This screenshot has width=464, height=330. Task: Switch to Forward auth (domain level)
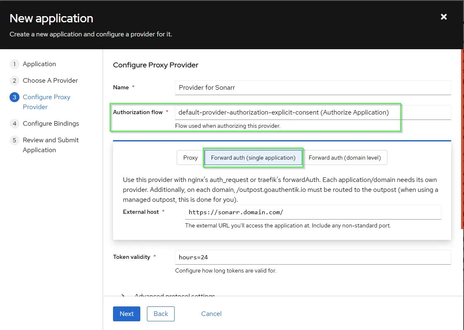[345, 158]
